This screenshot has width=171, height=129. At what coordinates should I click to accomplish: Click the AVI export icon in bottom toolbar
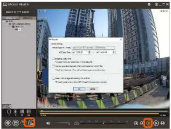point(31,123)
